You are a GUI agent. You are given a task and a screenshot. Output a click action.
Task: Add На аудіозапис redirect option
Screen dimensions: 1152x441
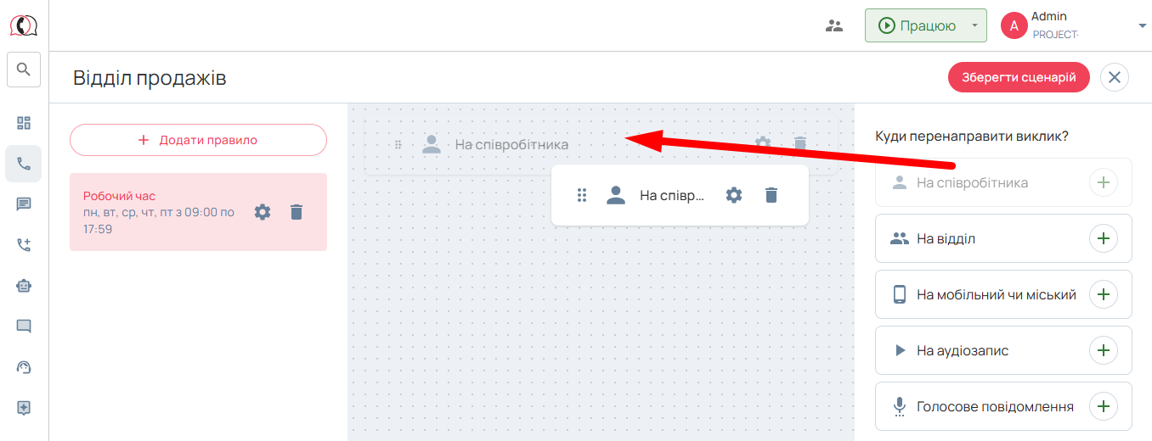point(1104,350)
